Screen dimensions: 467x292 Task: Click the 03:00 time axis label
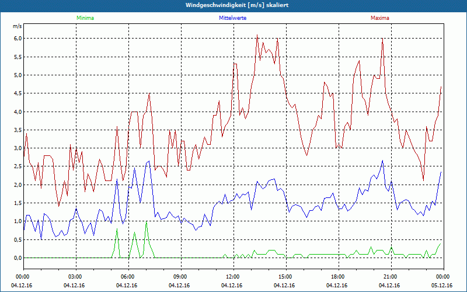tap(76, 277)
